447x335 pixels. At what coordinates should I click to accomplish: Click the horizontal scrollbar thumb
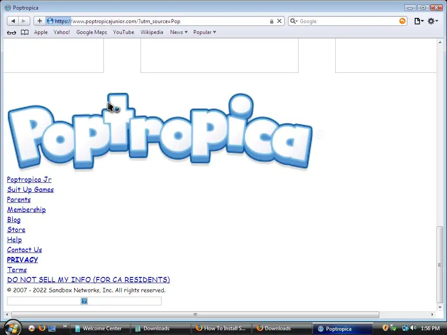click(195, 314)
